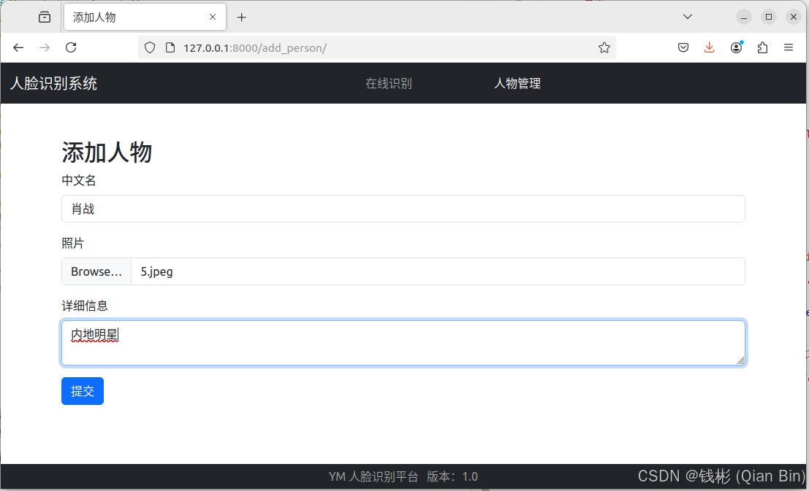Viewport: 809px width, 491px height.
Task: Maximize the browser window
Action: point(769,17)
